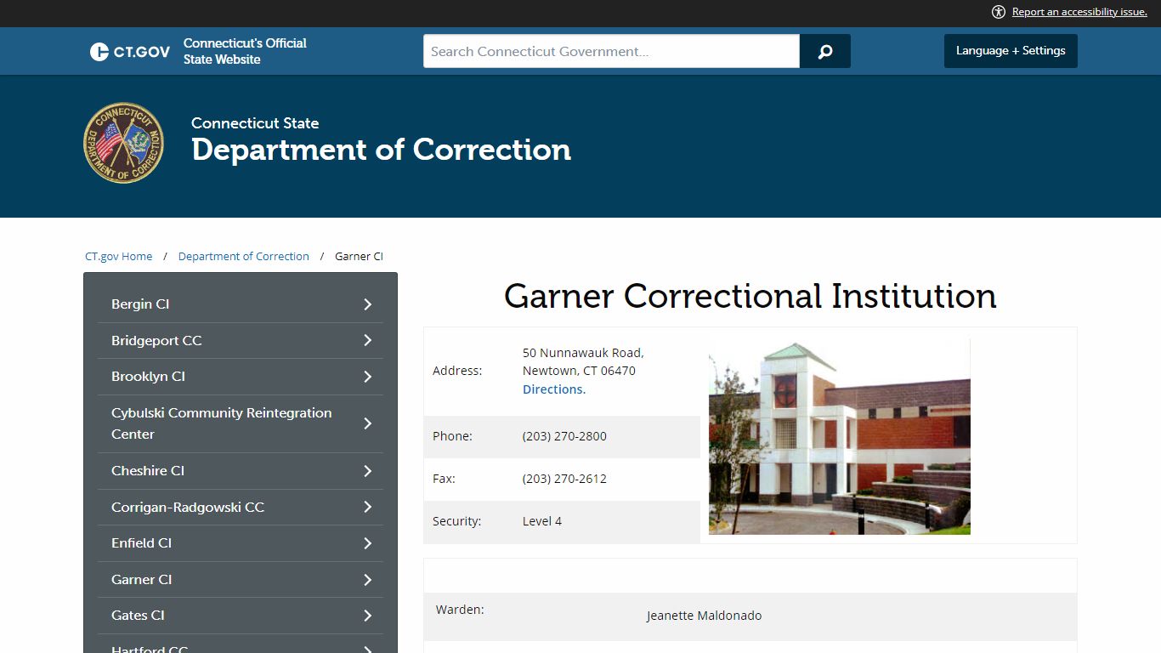Click the Department of Correction header title
Screen dimensions: 1161x653
(381, 150)
